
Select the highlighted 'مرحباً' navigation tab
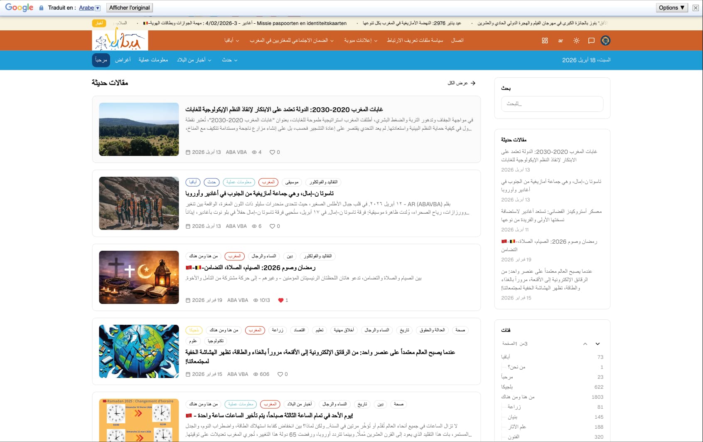[x=100, y=60]
